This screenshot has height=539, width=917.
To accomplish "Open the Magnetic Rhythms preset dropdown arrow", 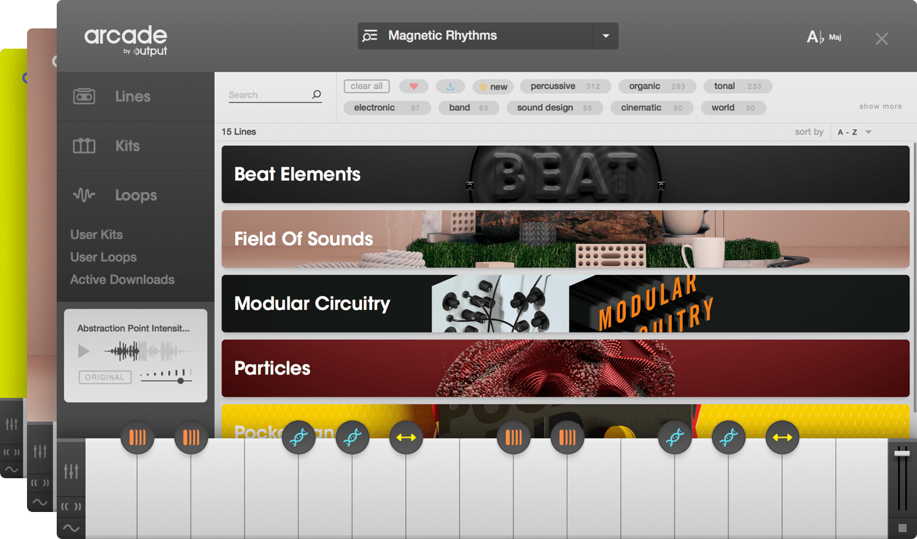I will [x=606, y=36].
